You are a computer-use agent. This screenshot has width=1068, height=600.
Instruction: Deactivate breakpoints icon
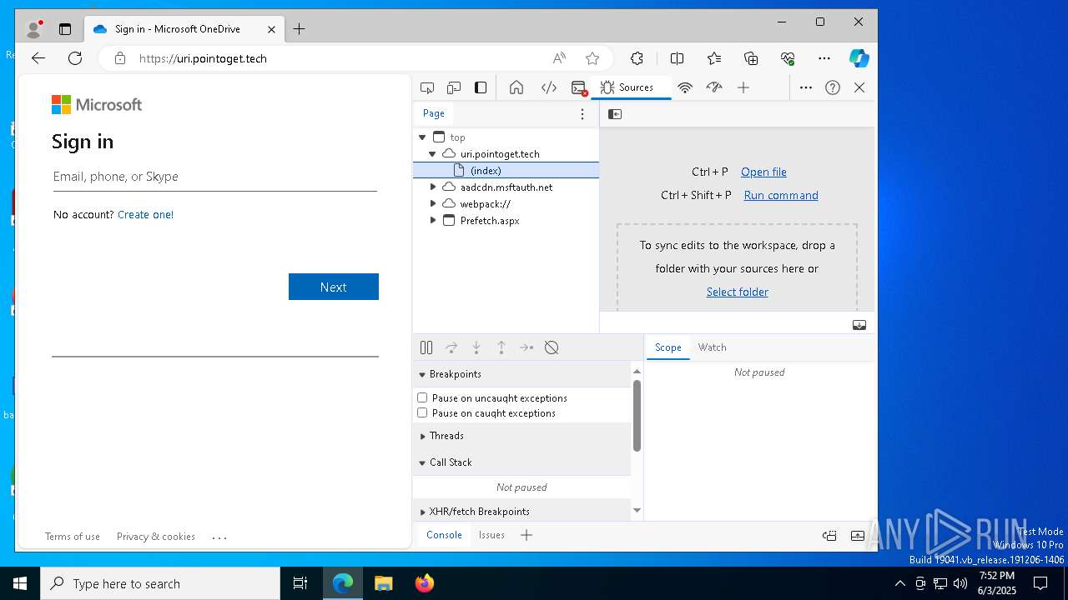tap(552, 347)
